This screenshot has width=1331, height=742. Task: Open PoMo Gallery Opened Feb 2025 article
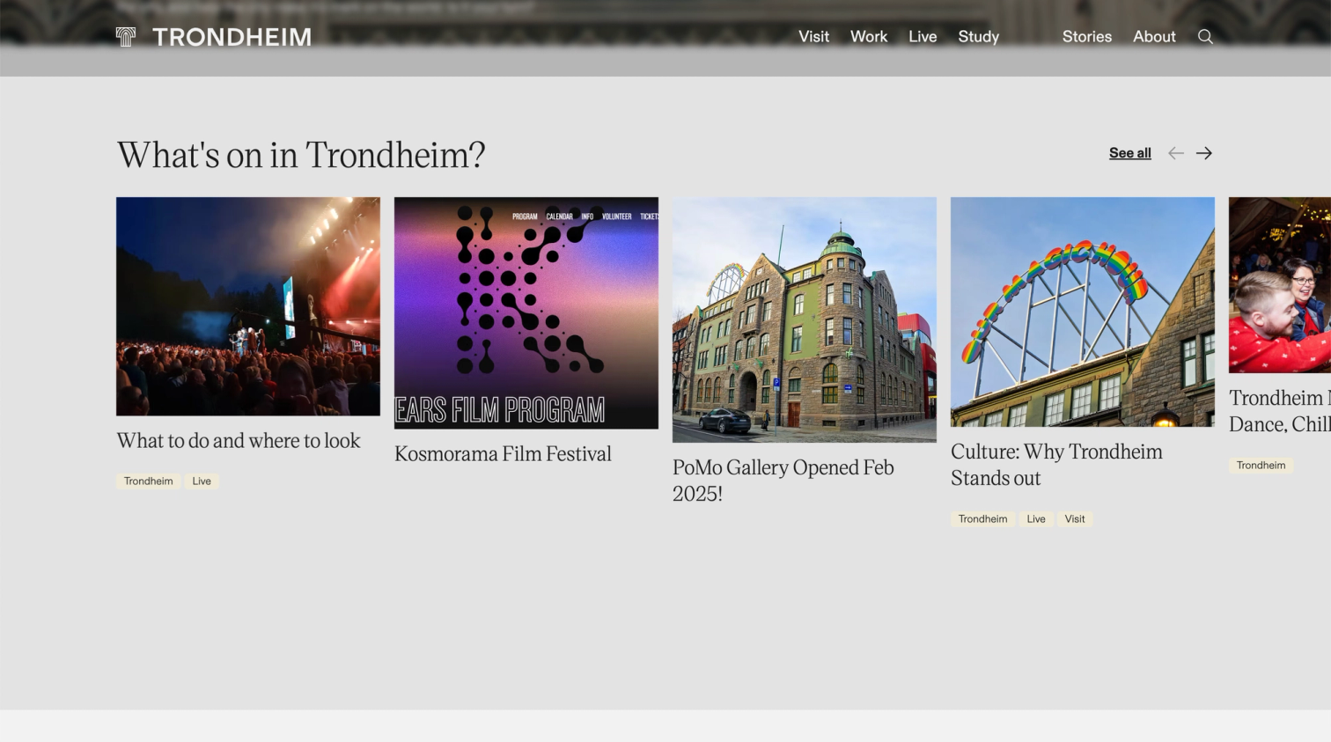[x=782, y=480]
